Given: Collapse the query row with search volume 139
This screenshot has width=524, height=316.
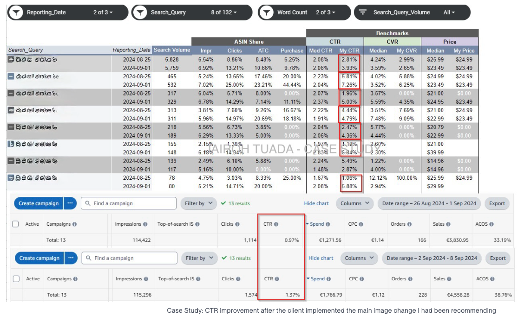Looking at the screenshot, I should tap(11, 161).
